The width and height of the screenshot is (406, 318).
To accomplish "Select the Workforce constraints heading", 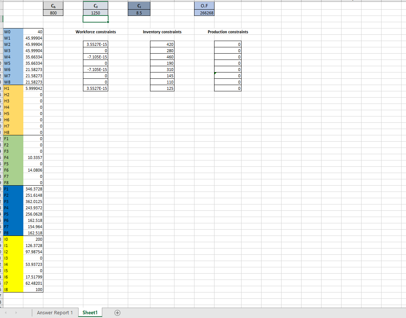I will click(x=96, y=32).
